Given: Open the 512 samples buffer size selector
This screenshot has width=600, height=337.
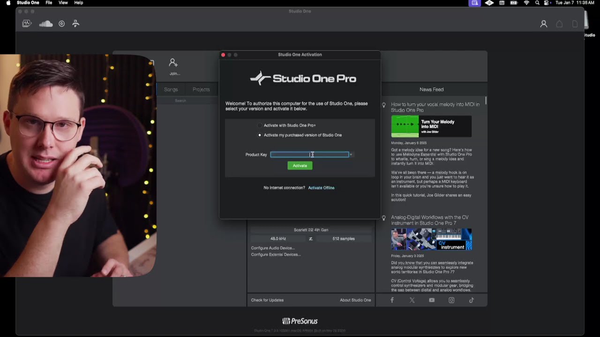Looking at the screenshot, I should pos(344,239).
